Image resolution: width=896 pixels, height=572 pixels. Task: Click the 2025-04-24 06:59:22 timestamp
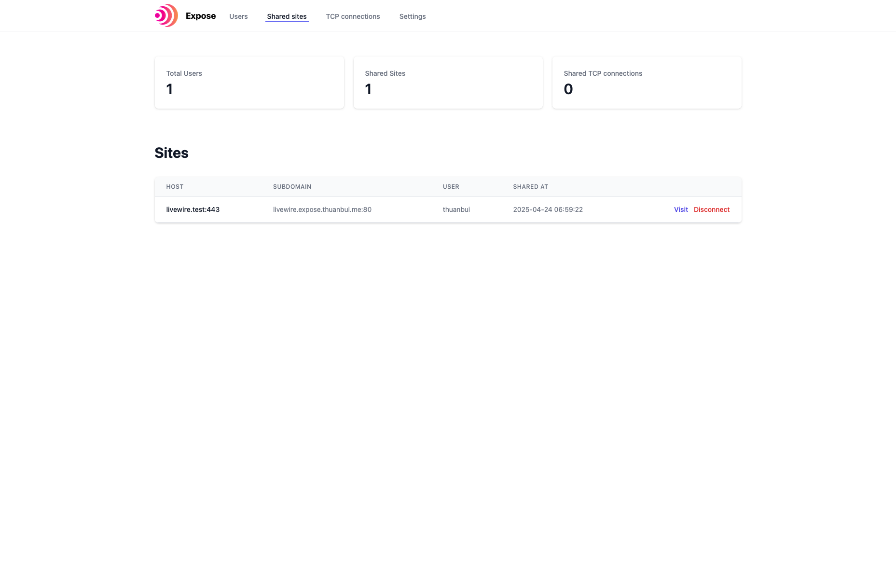(x=548, y=209)
